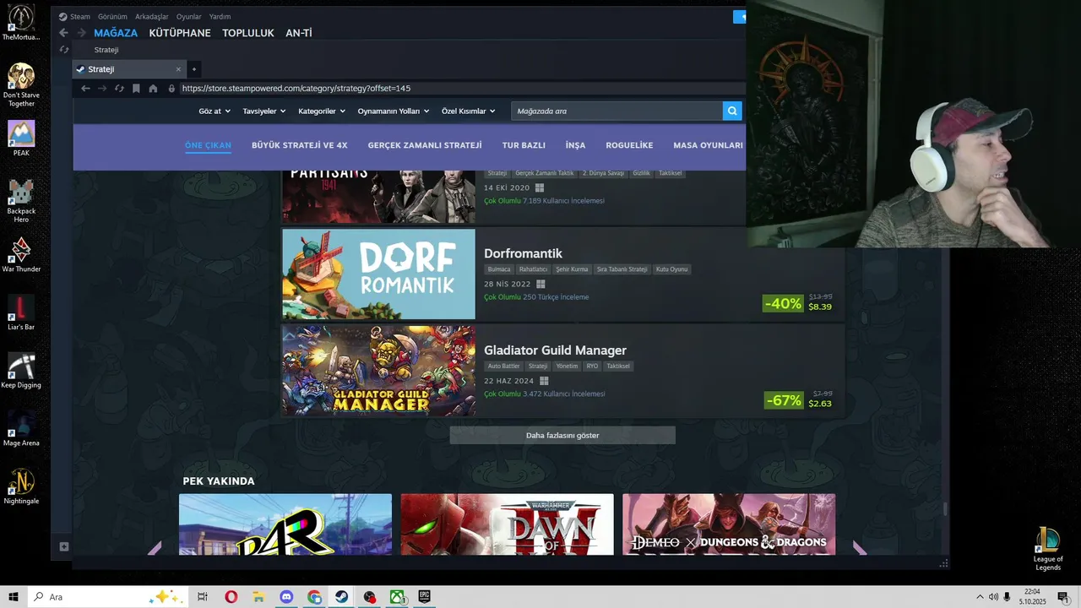Select the İNŞA category tab
This screenshot has height=608, width=1081.
point(575,145)
